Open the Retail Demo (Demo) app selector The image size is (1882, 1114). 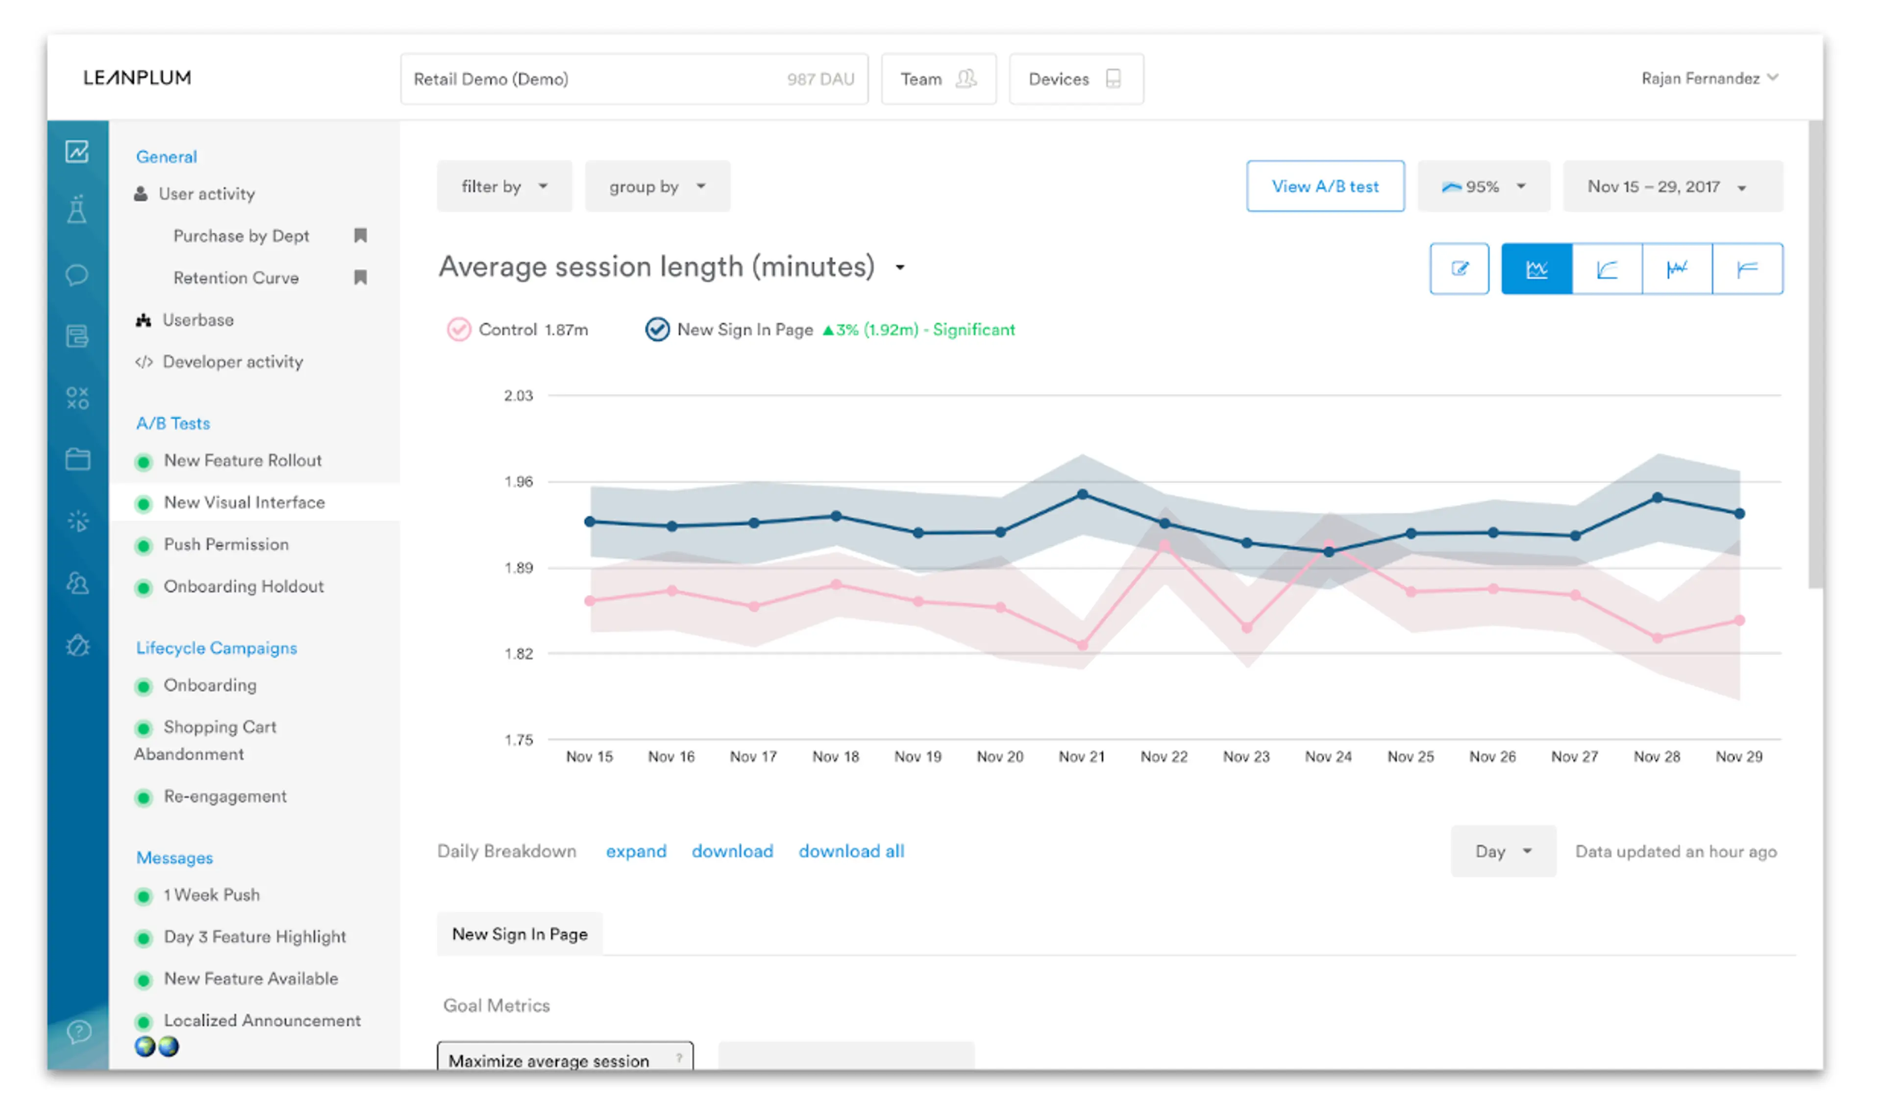tap(634, 79)
